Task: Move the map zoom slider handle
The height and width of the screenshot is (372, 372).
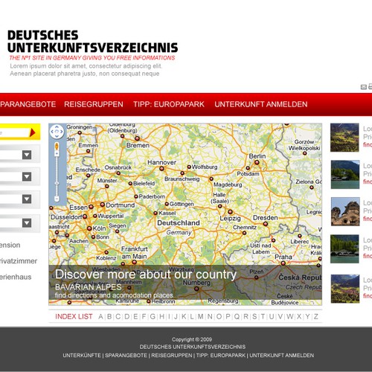Action: 57,183
